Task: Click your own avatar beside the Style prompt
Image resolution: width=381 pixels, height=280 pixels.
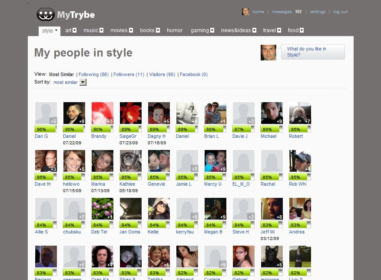Action: [268, 52]
